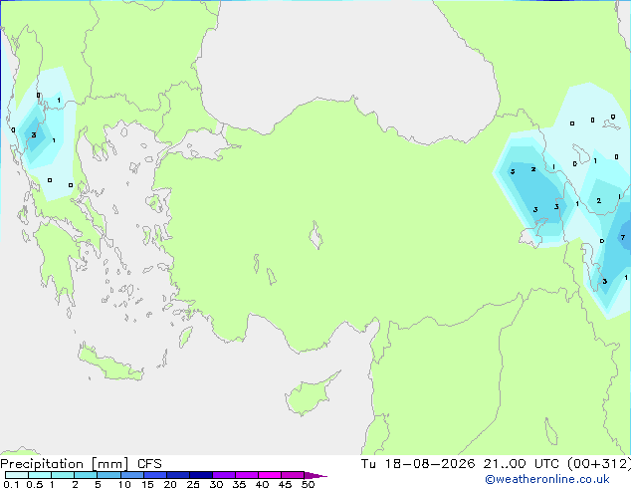Pick the 40–45 mm magenta legend swatch
The image size is (631, 488).
270,475
